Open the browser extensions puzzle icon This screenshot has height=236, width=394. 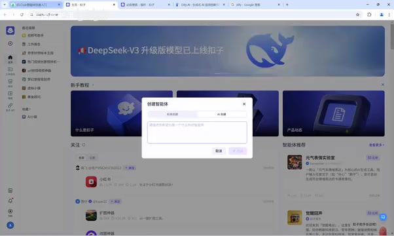pos(369,14)
